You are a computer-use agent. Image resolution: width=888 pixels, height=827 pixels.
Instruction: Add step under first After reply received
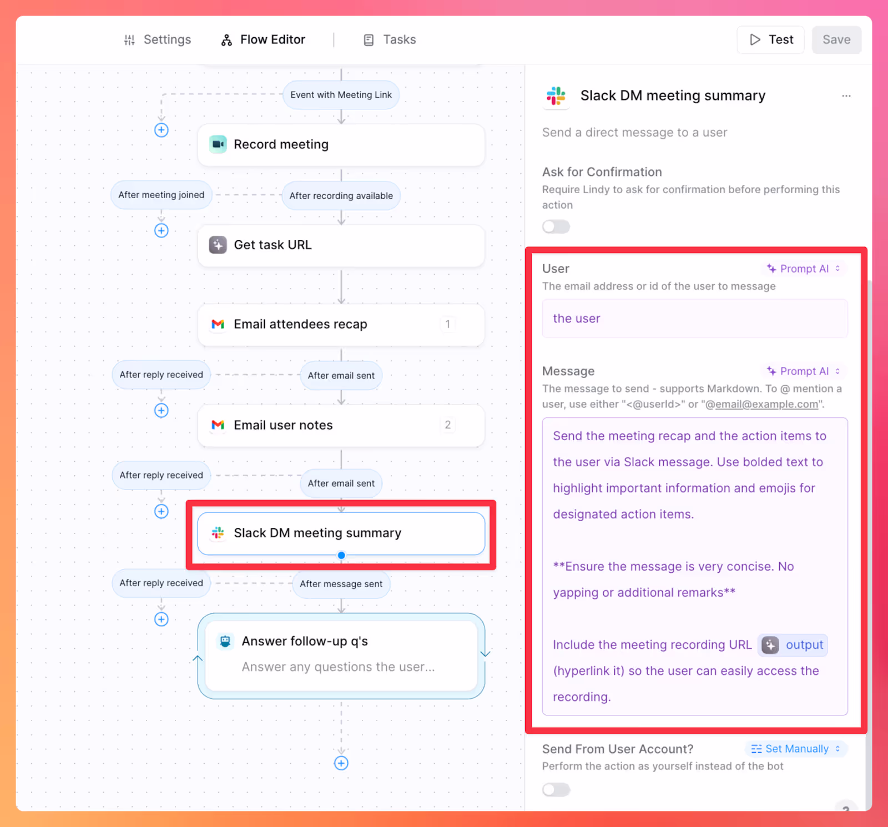[x=162, y=410]
